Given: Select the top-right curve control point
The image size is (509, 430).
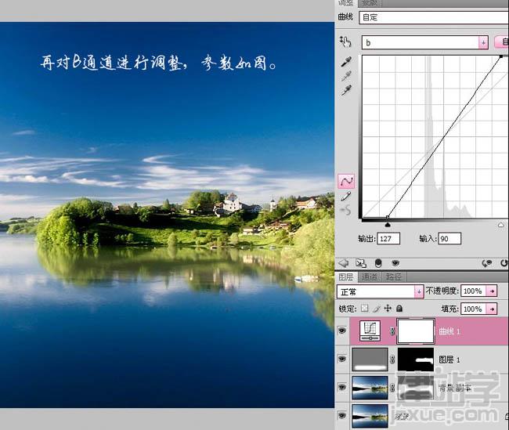Looking at the screenshot, I should [x=501, y=56].
